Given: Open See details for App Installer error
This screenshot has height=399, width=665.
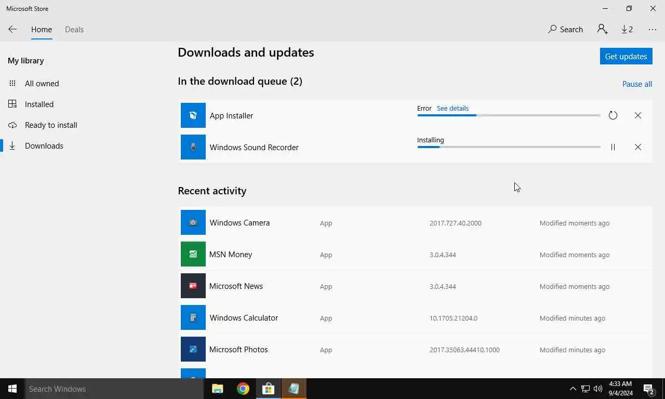Looking at the screenshot, I should click(x=453, y=108).
